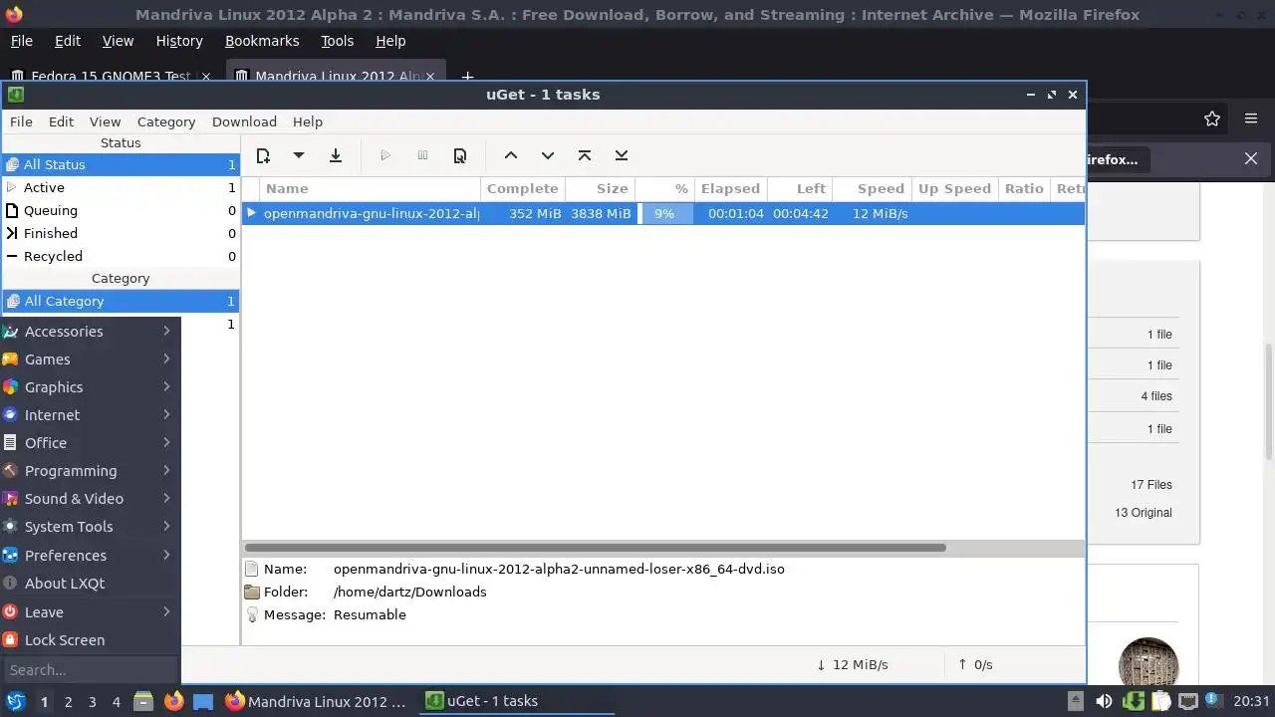Click the 9% progress bar of download
The height and width of the screenshot is (717, 1275).
pyautogui.click(x=665, y=213)
